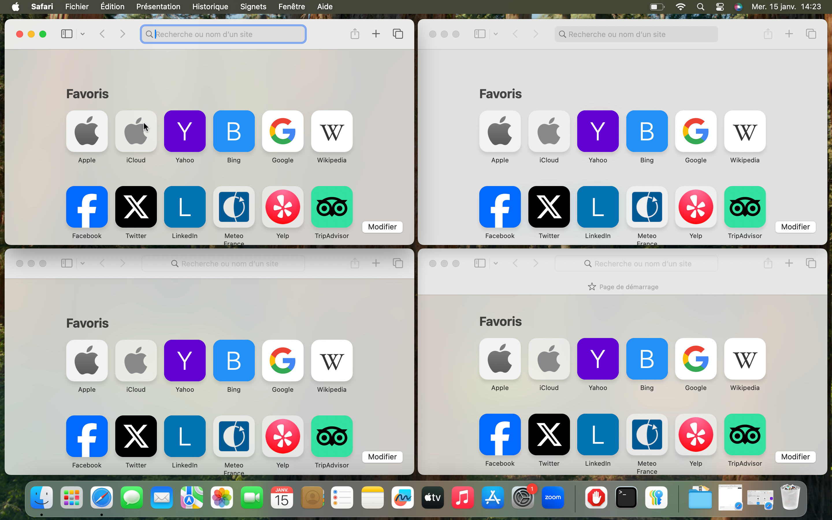Open Wikipedia favorite in bottom-right window
832x520 pixels.
(745, 359)
